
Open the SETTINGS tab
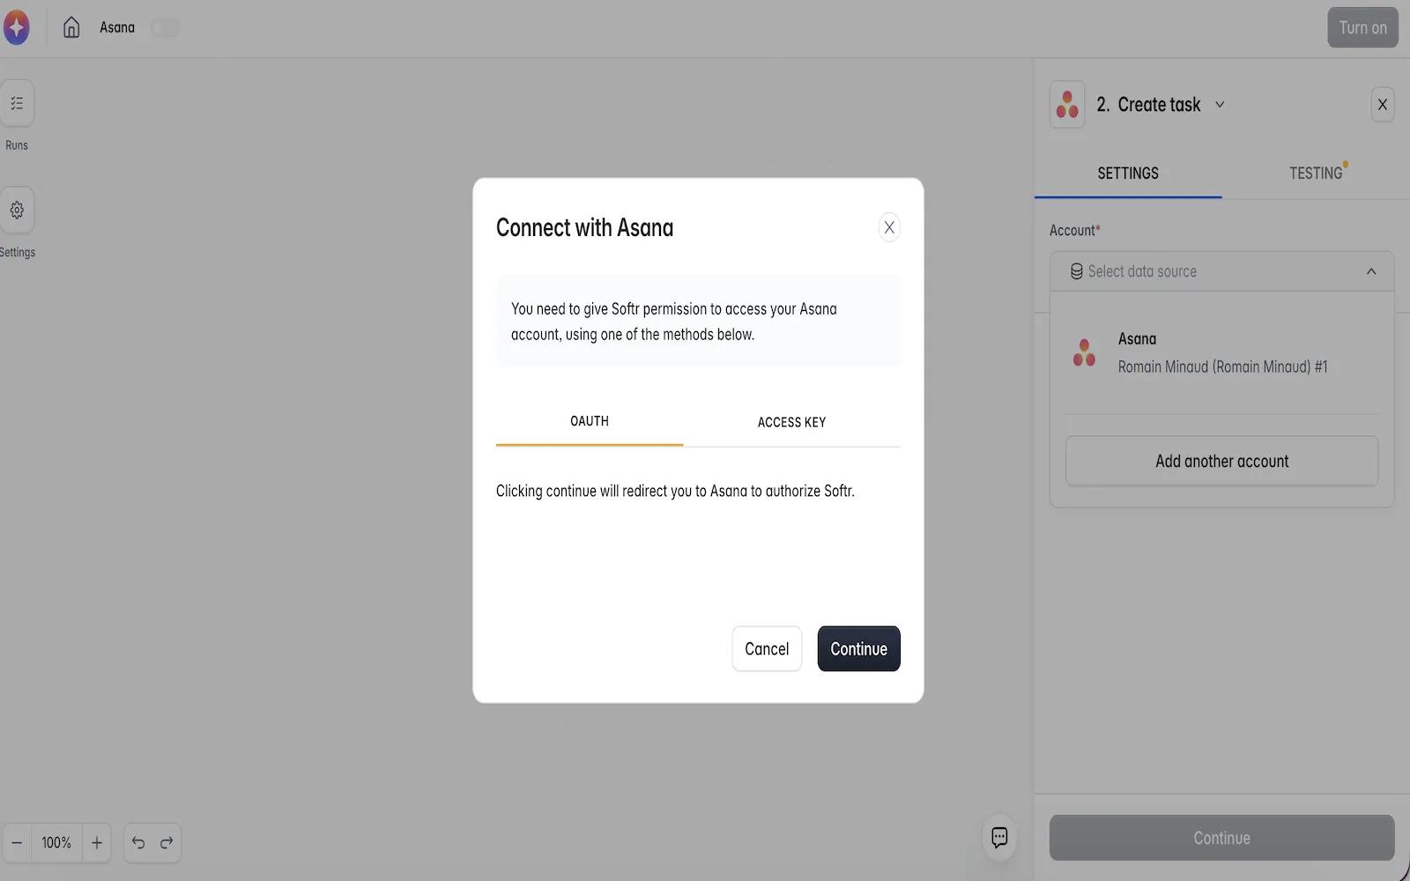pyautogui.click(x=1128, y=174)
